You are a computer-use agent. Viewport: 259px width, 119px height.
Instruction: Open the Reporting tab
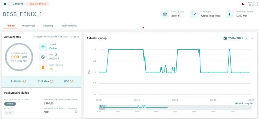(48, 26)
